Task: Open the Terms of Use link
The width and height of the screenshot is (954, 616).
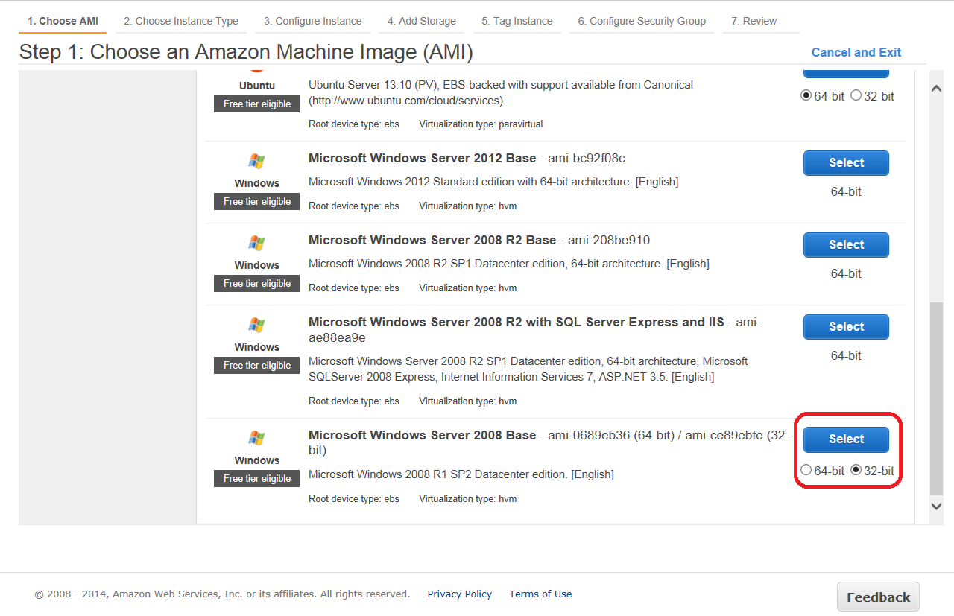Action: click(540, 594)
